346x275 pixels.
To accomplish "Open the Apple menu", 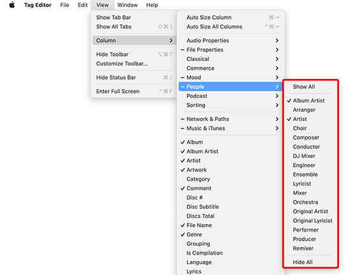I will pyautogui.click(x=12, y=5).
